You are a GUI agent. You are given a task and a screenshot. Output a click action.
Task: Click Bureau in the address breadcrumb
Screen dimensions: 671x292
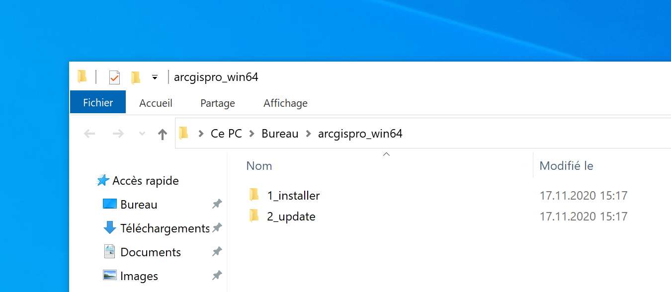click(280, 134)
